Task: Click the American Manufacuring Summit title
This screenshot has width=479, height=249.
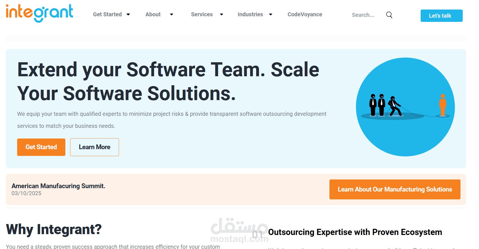Action: (58, 186)
